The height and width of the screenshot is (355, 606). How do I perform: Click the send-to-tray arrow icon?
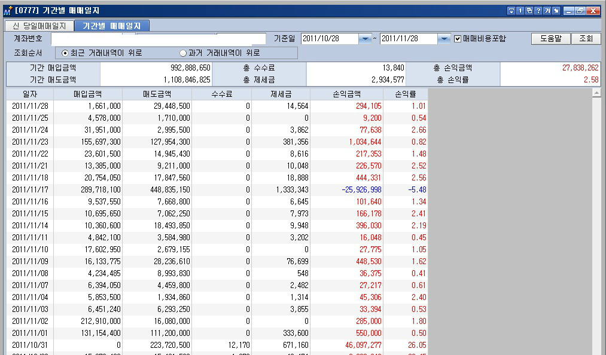pyautogui.click(x=556, y=10)
